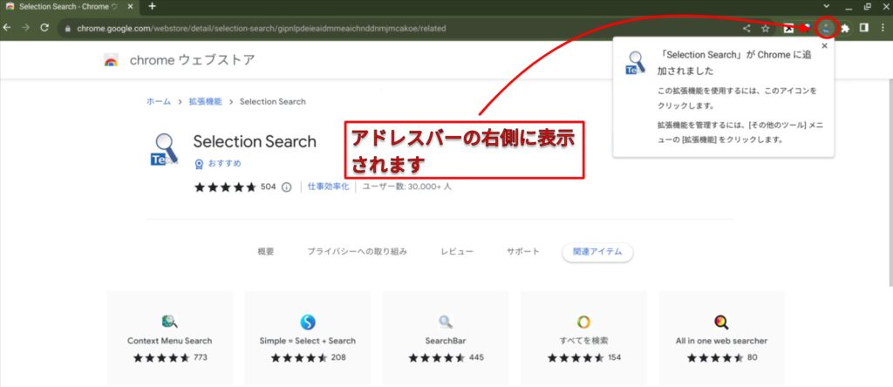Click the share icon in the address bar

click(x=746, y=28)
